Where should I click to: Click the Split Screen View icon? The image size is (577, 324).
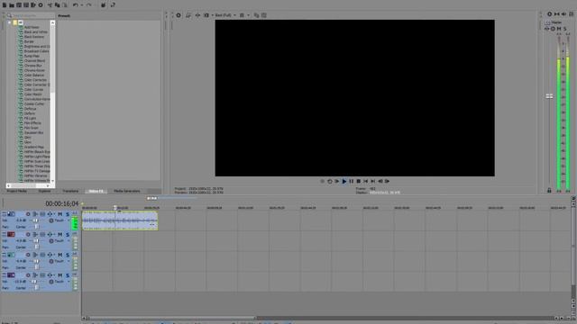coord(206,15)
